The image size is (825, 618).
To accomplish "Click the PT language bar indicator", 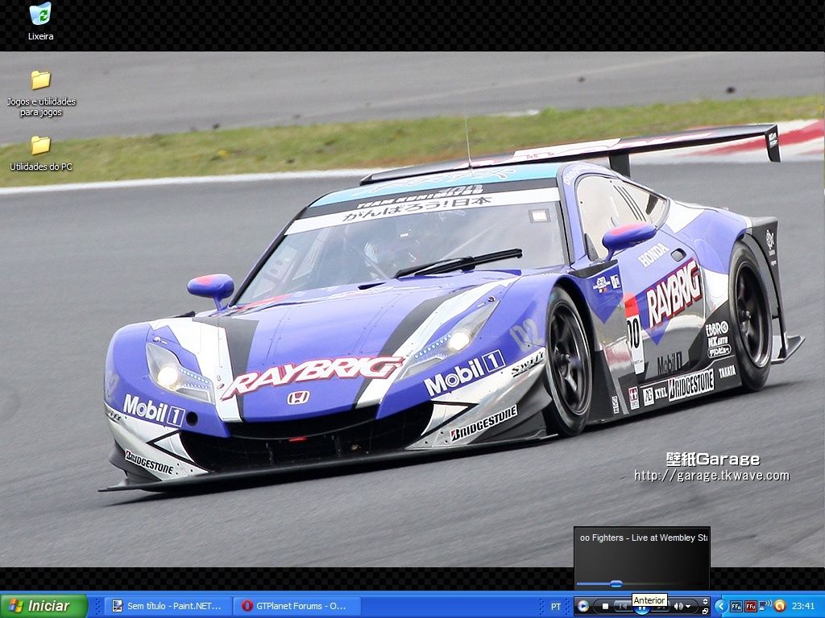I will [556, 607].
